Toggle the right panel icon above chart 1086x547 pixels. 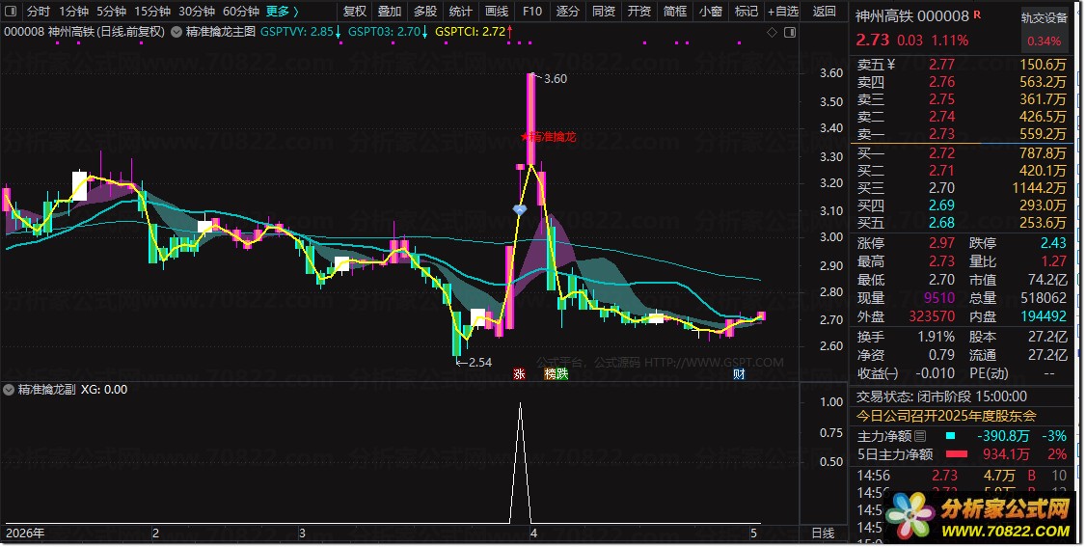[790, 32]
